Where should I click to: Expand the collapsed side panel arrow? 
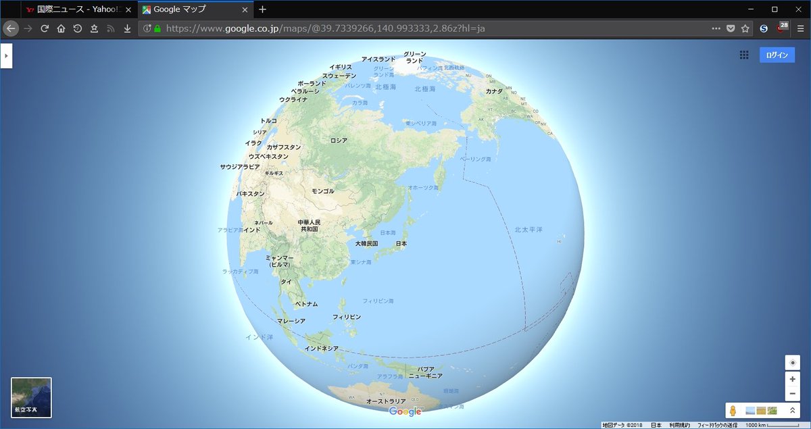(6, 56)
